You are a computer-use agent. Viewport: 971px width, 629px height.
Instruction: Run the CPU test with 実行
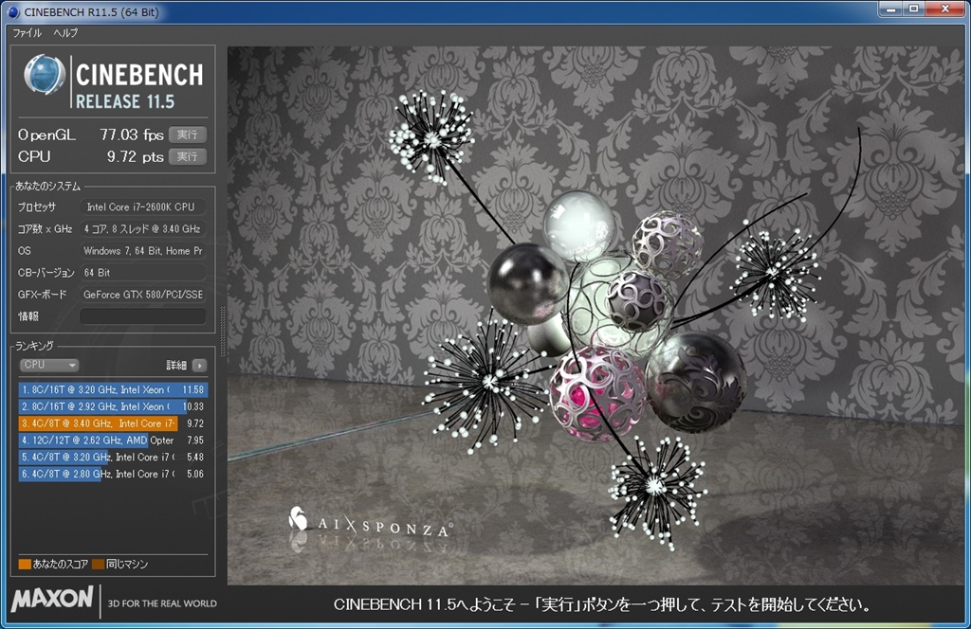188,156
